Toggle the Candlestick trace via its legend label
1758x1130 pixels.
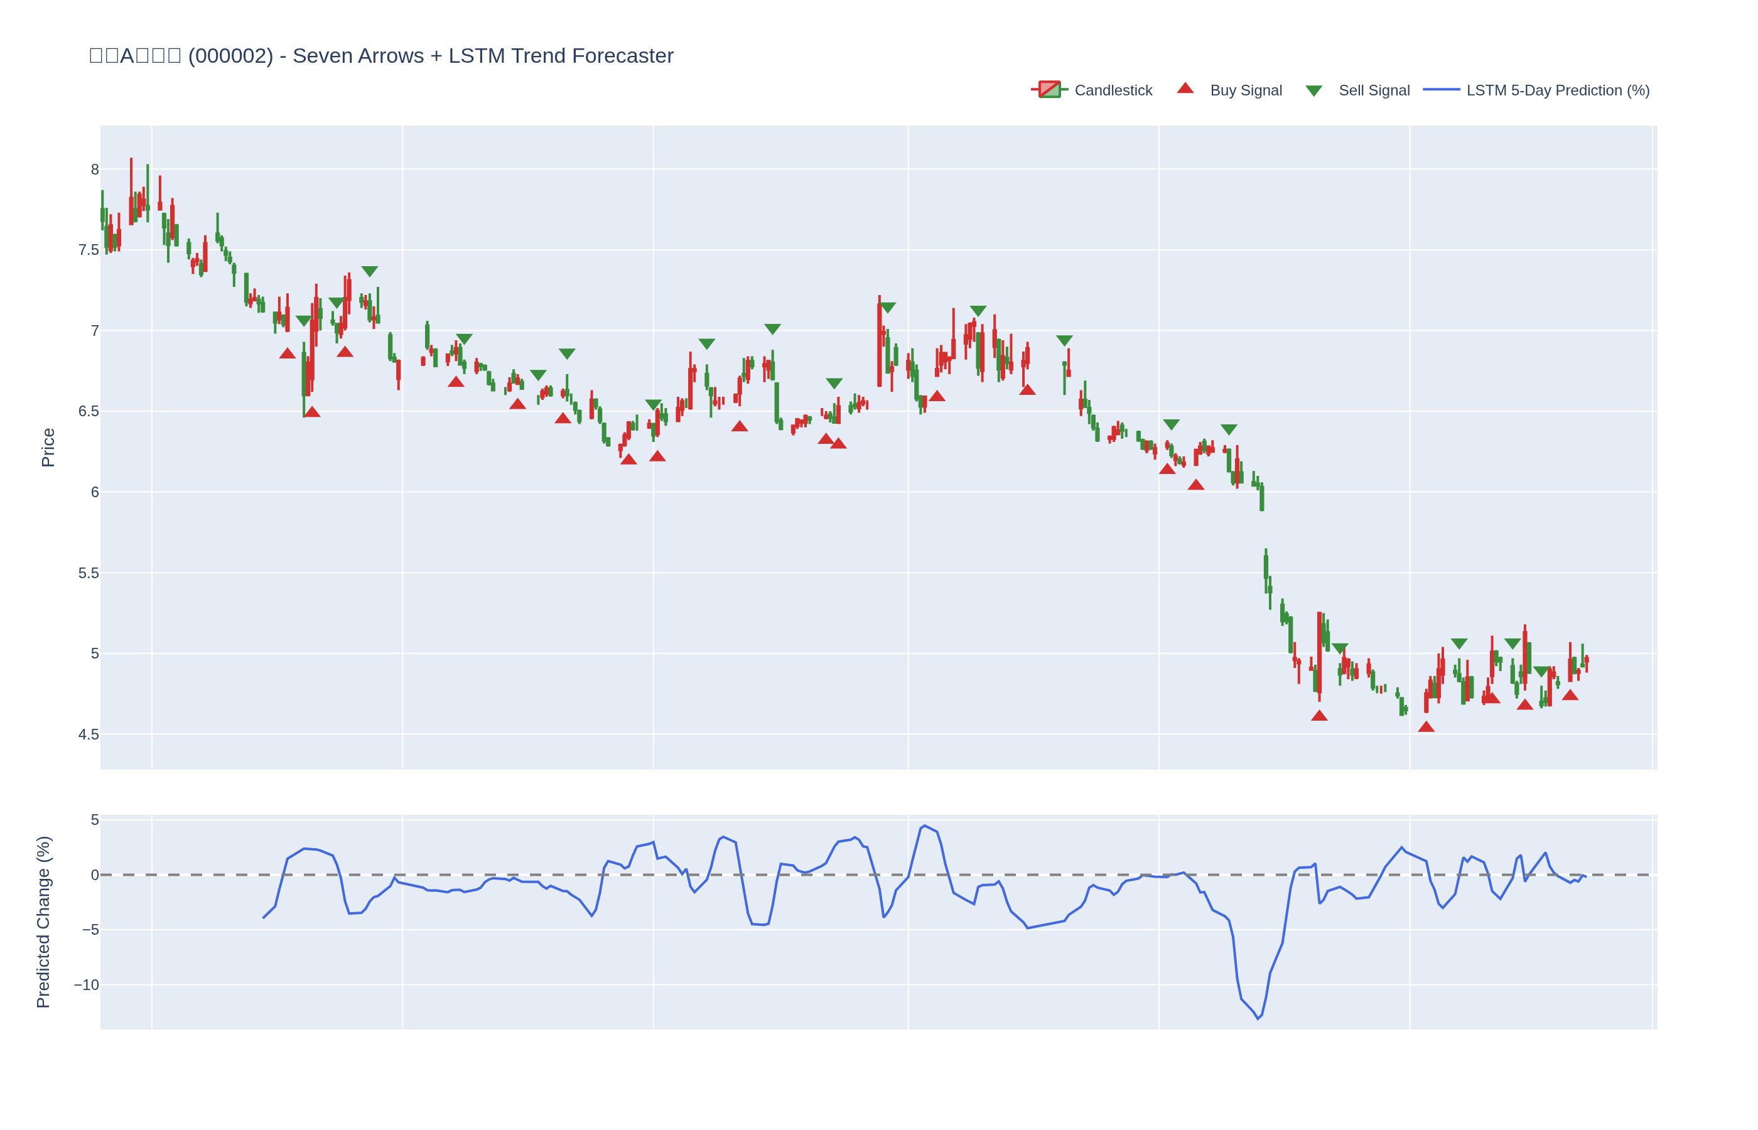tap(1113, 90)
